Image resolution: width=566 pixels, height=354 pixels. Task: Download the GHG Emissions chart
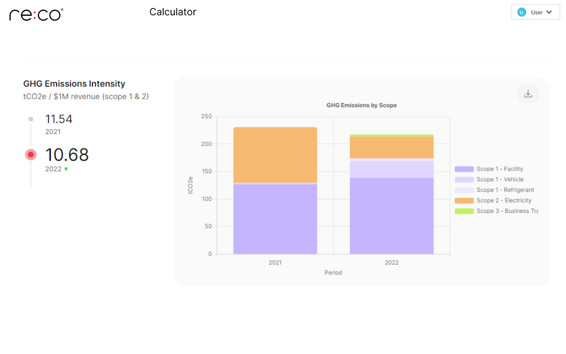click(528, 94)
